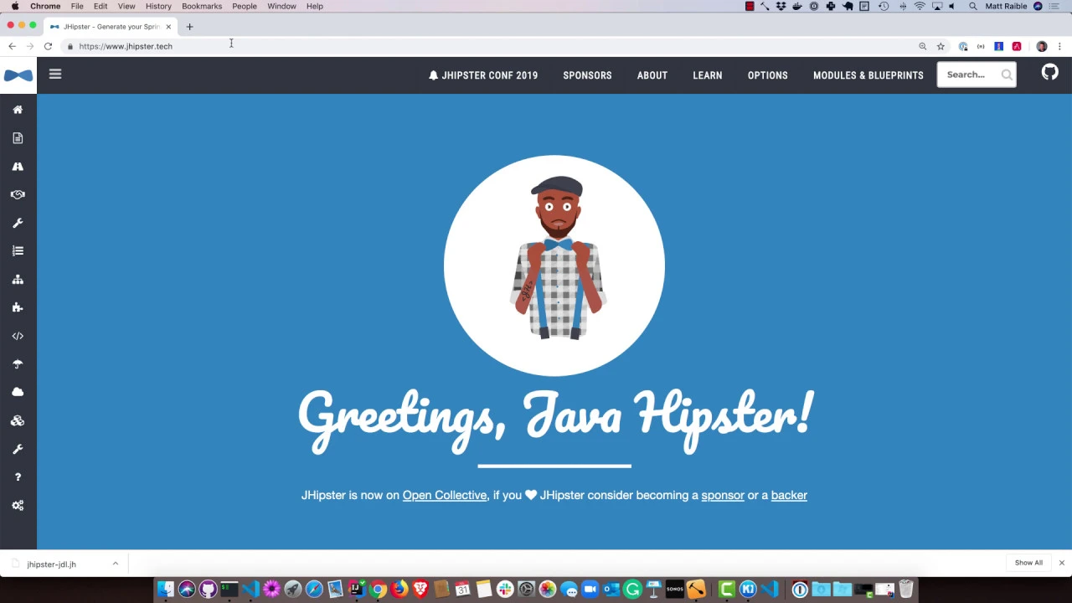1072x603 pixels.
Task: Open the Bookmarks menu
Action: pos(202,6)
